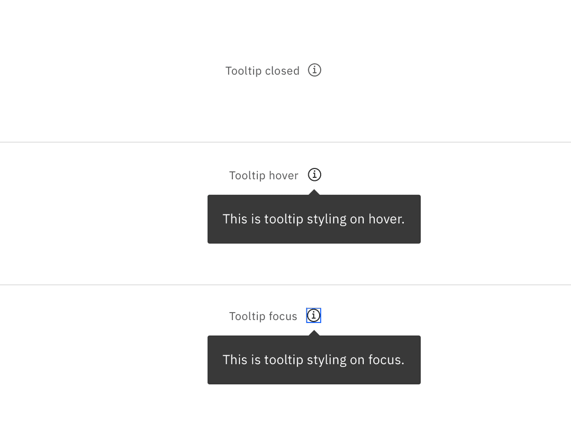The width and height of the screenshot is (571, 428).
Task: Click the word "hover." inside the dark tooltip
Action: (386, 219)
